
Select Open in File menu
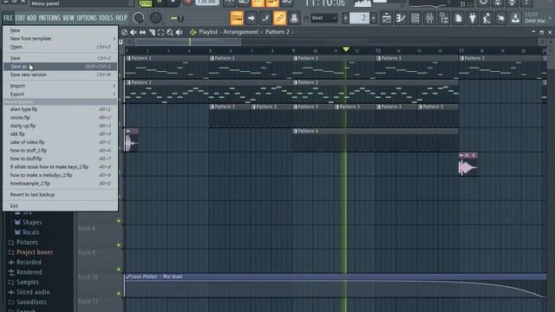[x=60, y=47]
